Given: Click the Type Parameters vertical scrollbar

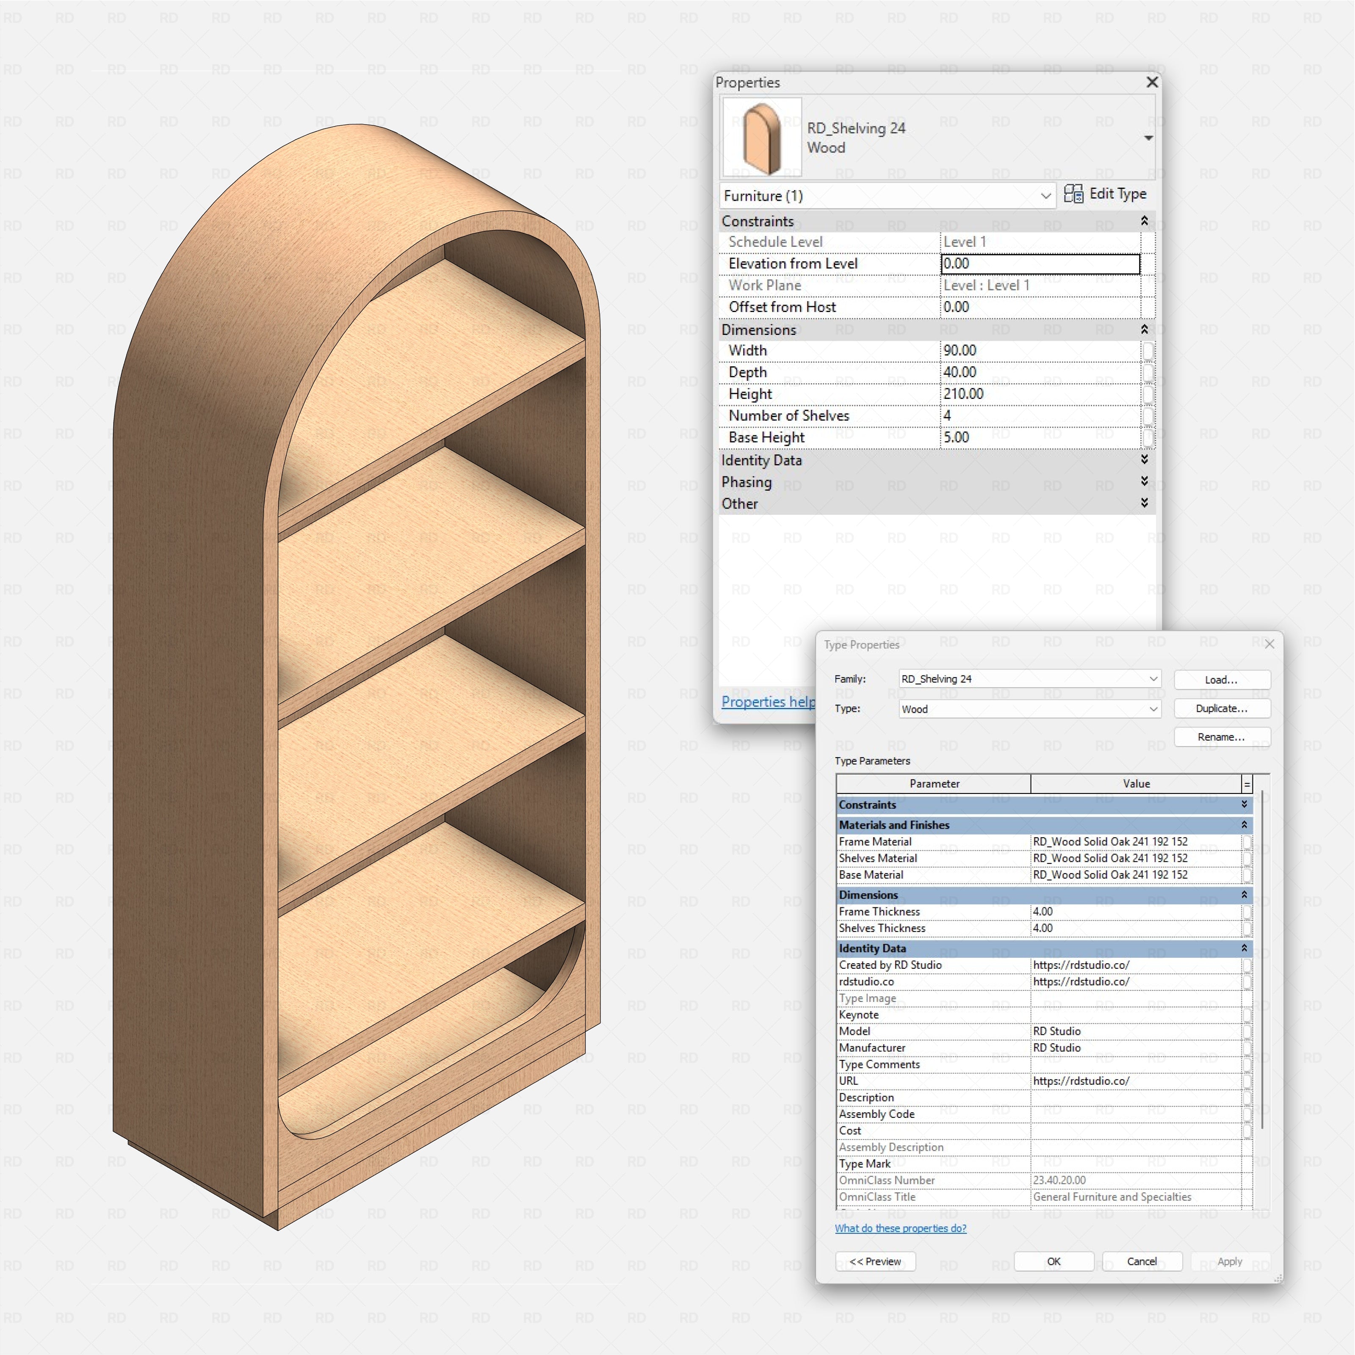Looking at the screenshot, I should pos(1262,960).
